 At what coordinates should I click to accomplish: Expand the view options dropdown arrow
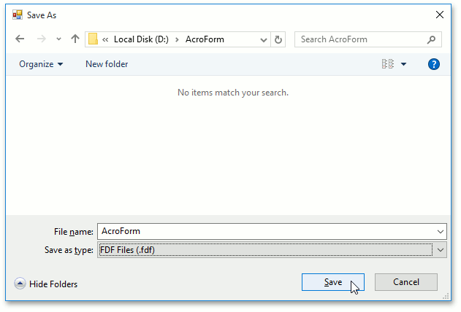click(404, 64)
